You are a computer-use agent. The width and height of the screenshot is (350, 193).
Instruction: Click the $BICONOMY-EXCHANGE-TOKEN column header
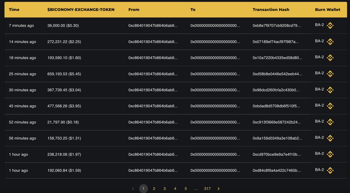81,9
